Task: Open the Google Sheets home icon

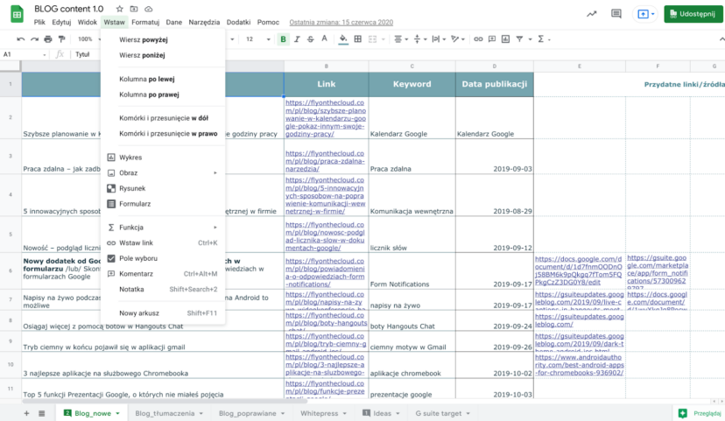Action: click(18, 14)
